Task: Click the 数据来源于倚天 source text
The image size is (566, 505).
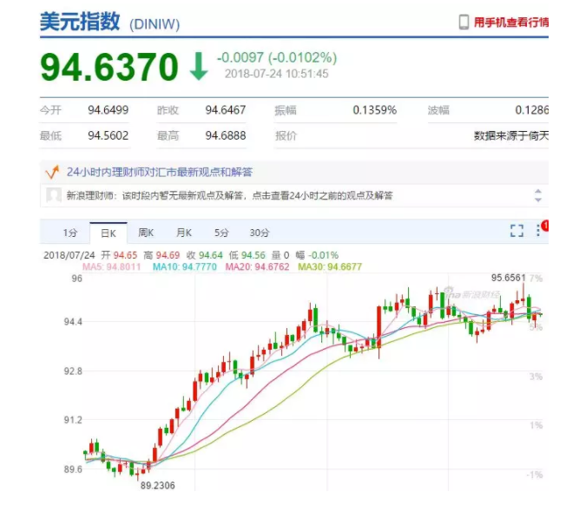Action: [510, 135]
